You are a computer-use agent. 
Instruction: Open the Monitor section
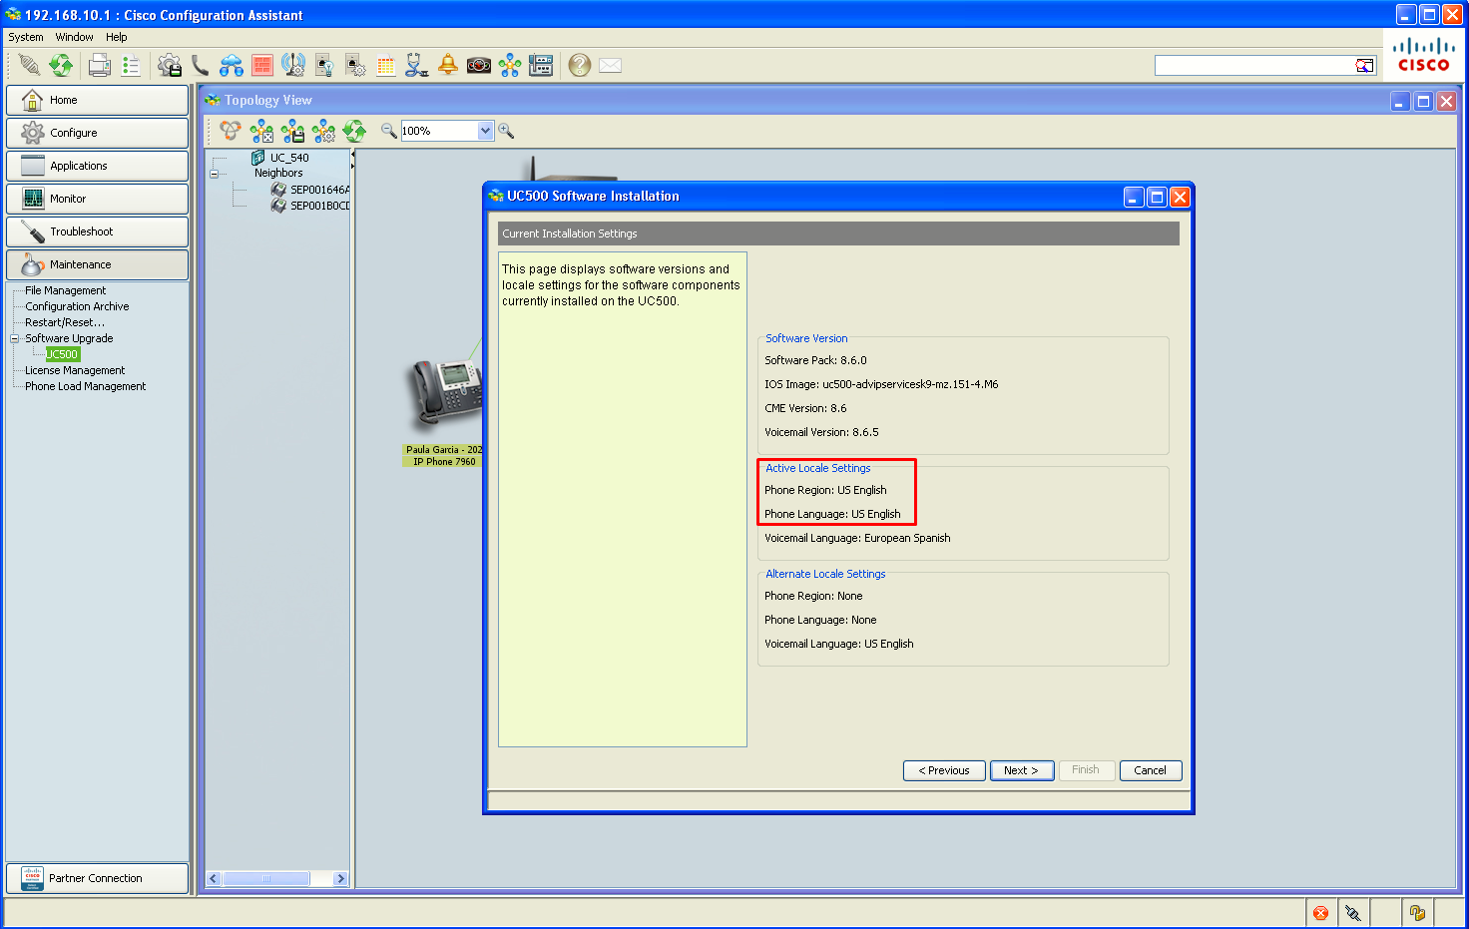tap(97, 199)
